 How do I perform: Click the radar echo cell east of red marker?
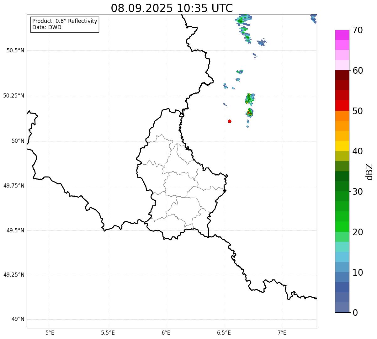click(x=249, y=112)
